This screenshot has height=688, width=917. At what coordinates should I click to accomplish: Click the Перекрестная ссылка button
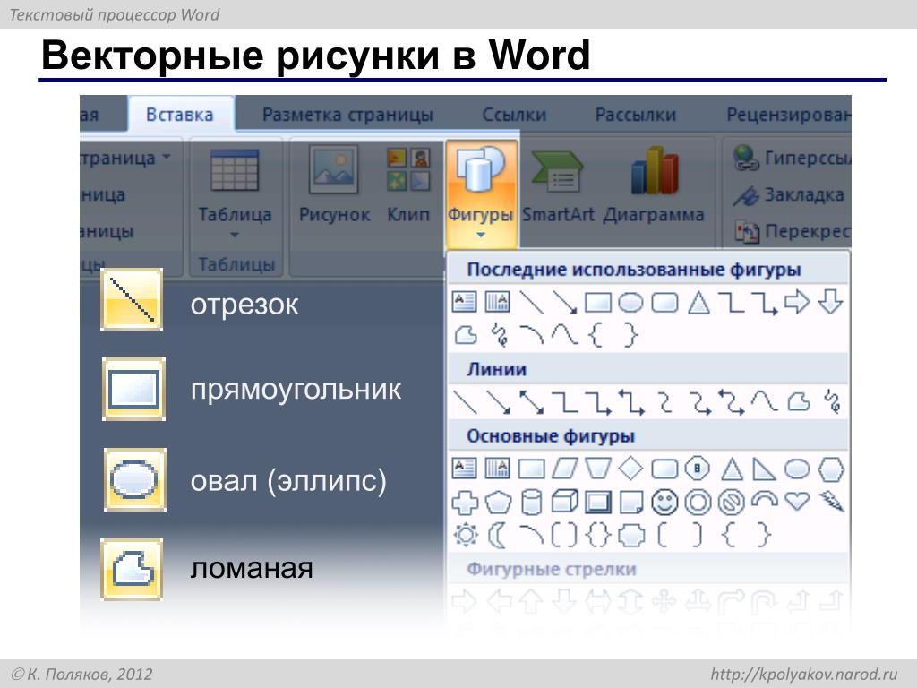(x=793, y=232)
